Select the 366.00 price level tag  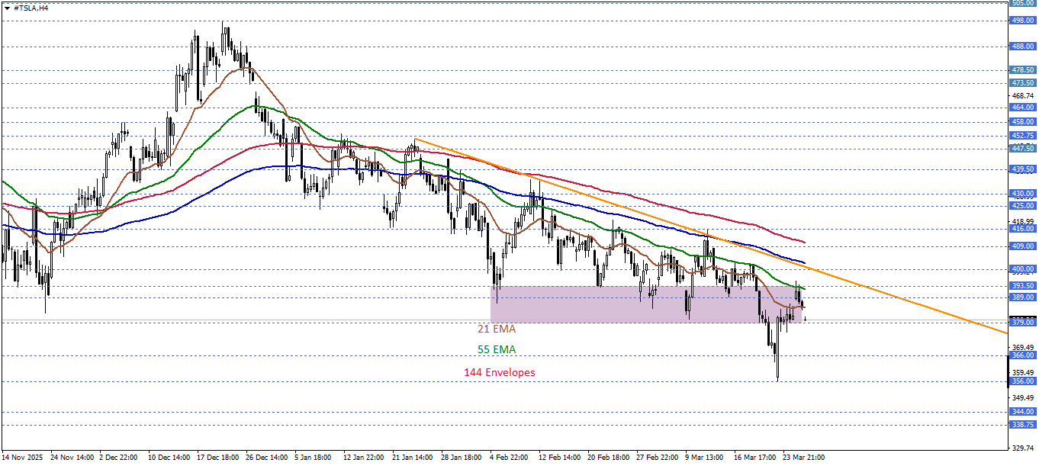[1021, 355]
